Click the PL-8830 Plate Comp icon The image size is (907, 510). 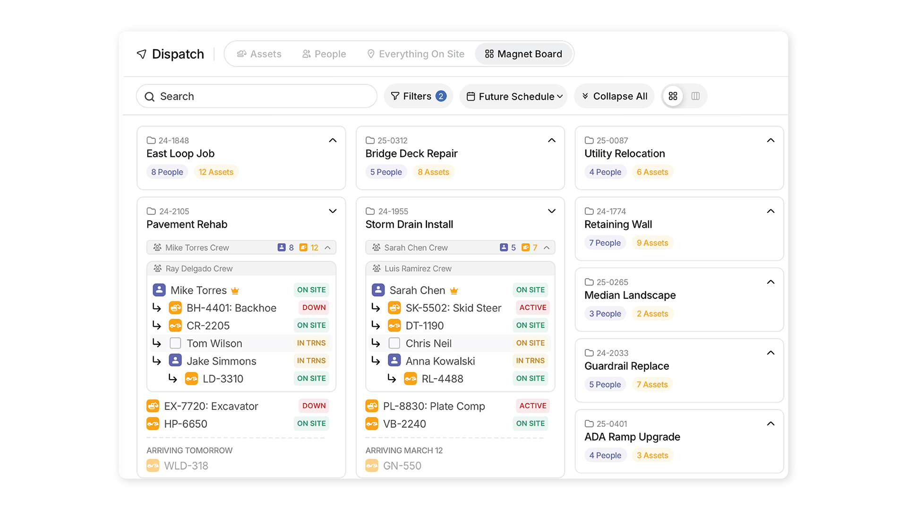coord(372,406)
